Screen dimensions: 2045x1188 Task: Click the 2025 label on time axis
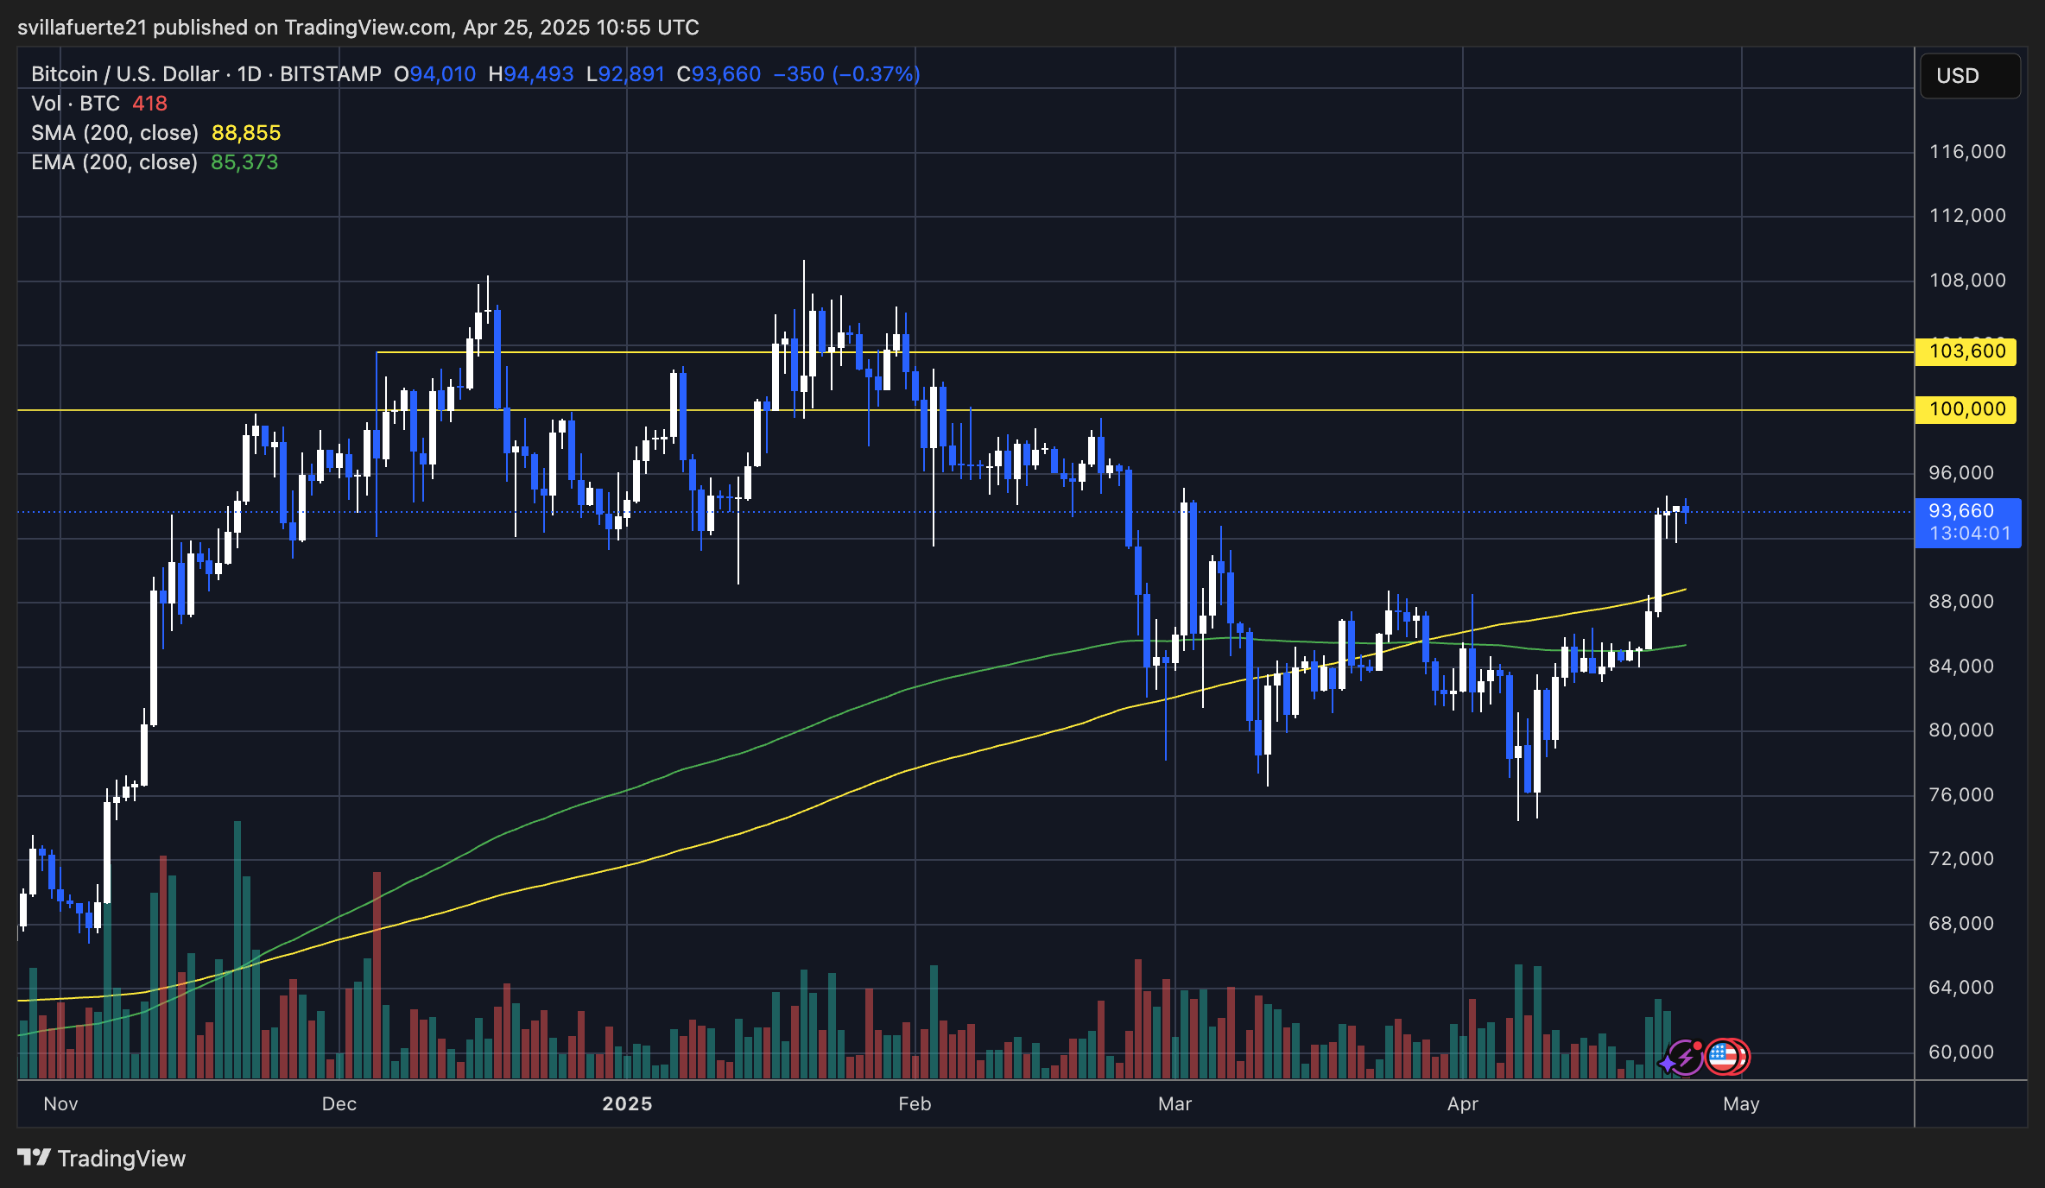click(627, 1103)
